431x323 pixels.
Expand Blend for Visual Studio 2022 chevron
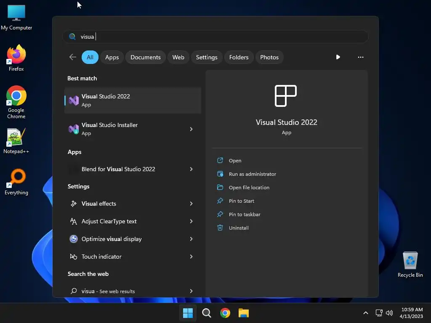pyautogui.click(x=192, y=169)
